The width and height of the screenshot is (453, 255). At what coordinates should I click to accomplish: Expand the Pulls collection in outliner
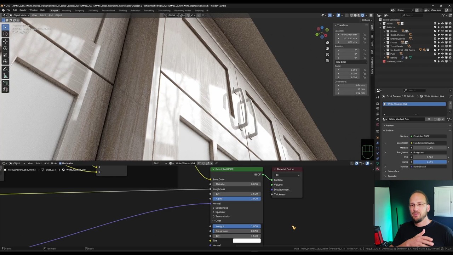pos(384,54)
